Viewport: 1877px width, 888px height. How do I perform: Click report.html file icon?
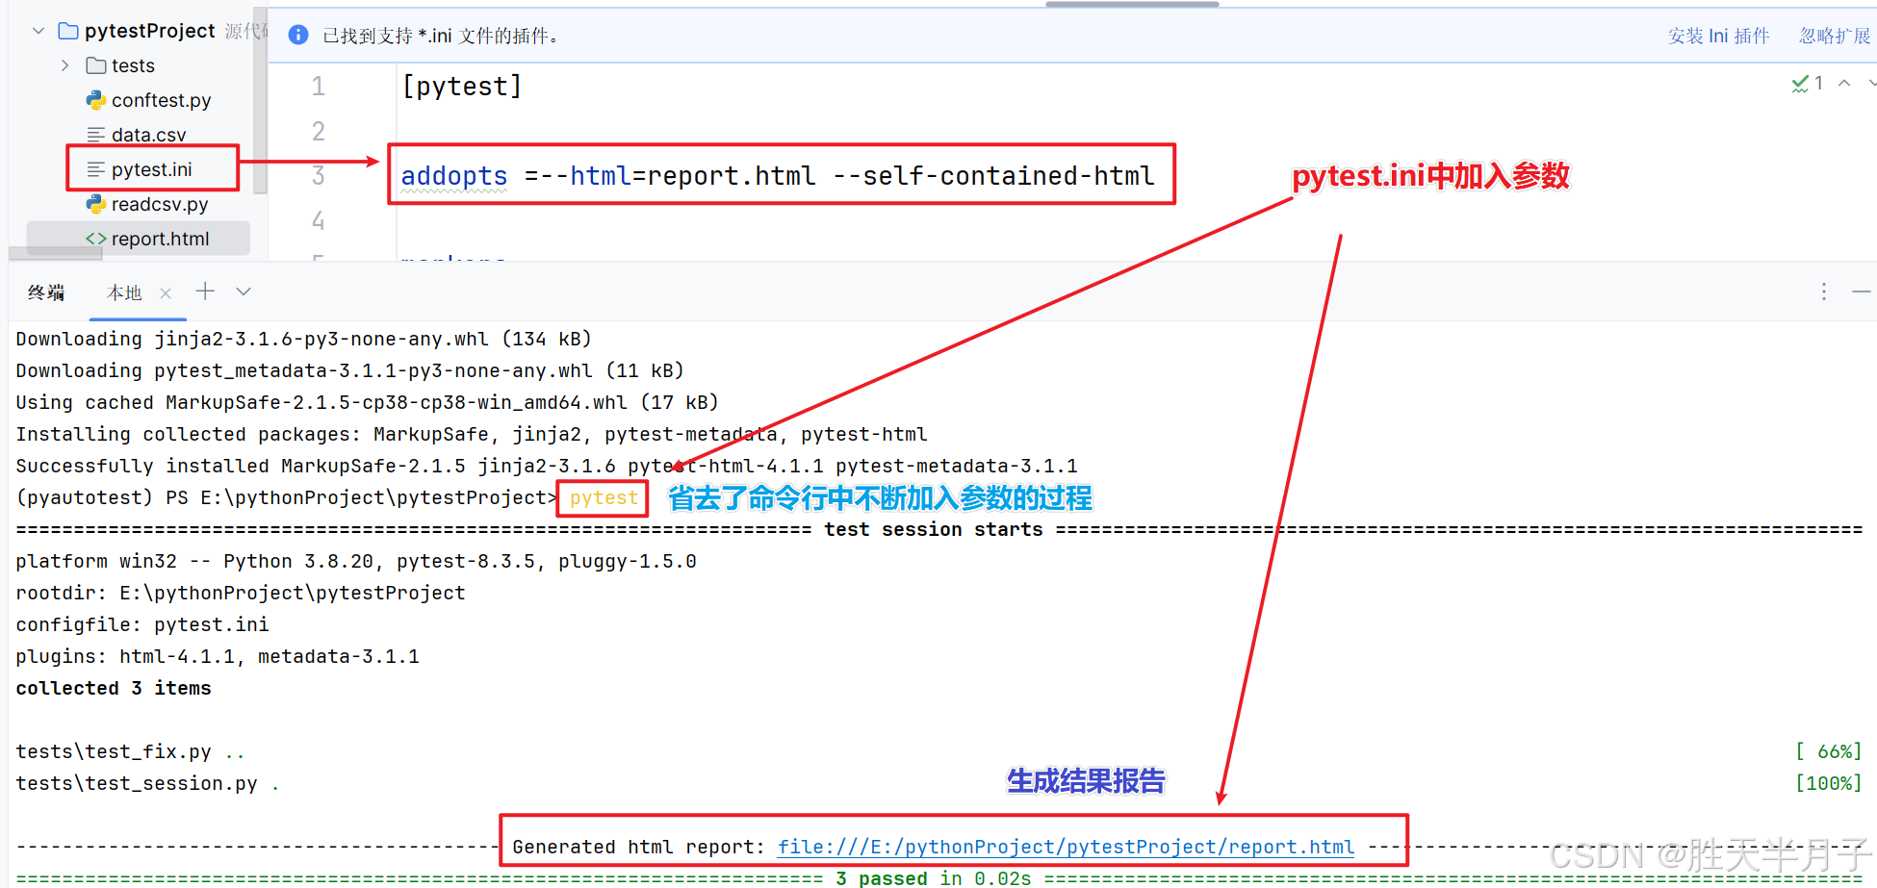(x=95, y=239)
